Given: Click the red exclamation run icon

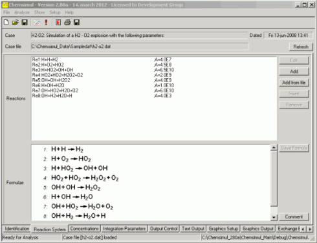Looking at the screenshot, I should 46,22.
